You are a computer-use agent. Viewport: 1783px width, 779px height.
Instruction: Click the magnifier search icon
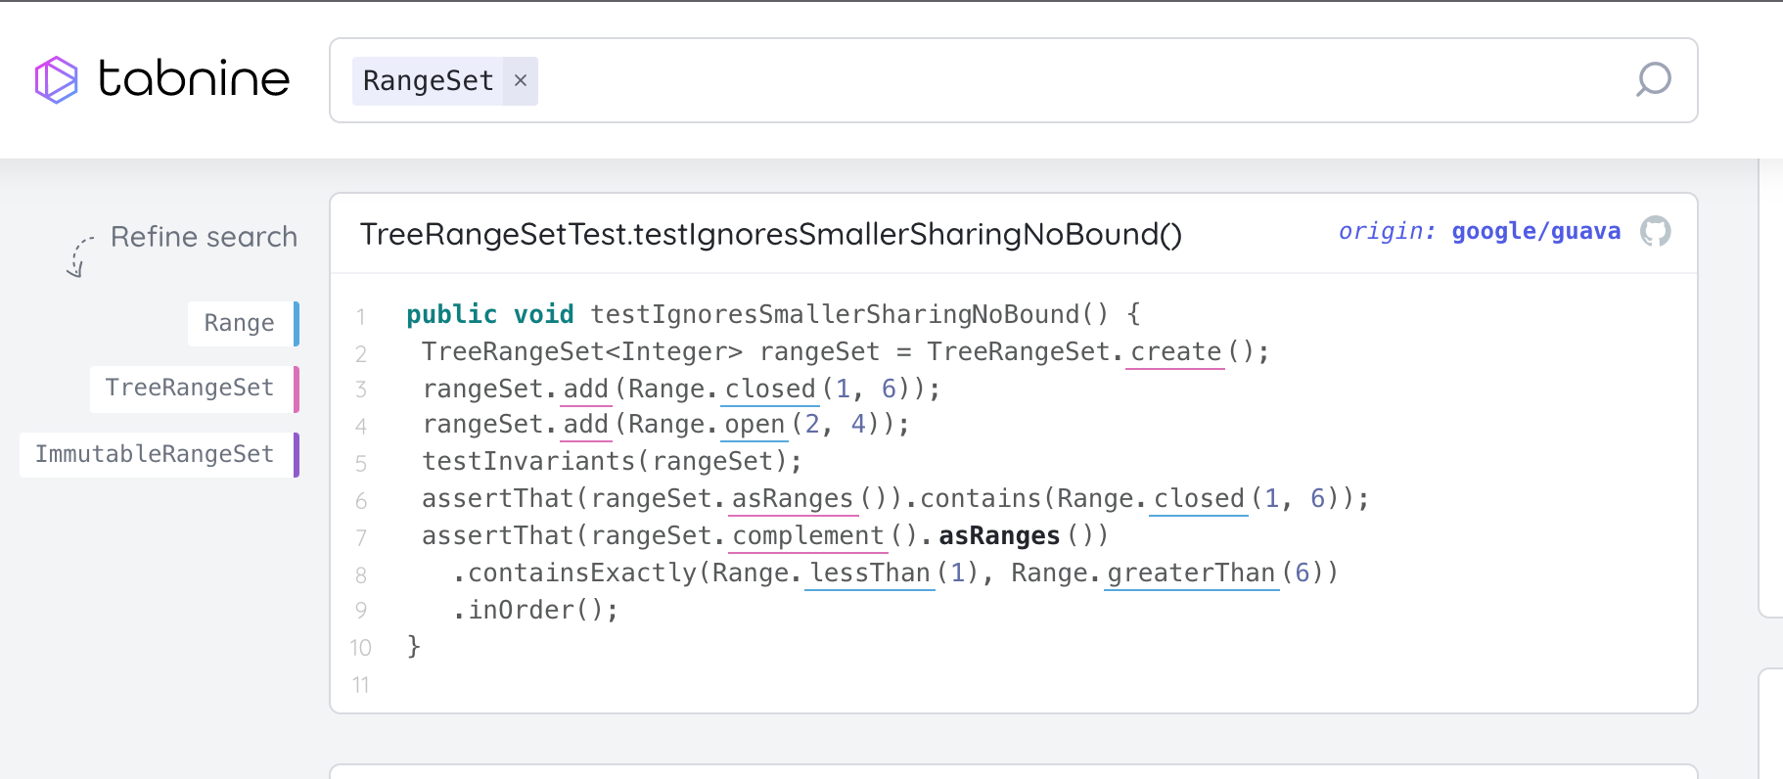coord(1653,79)
